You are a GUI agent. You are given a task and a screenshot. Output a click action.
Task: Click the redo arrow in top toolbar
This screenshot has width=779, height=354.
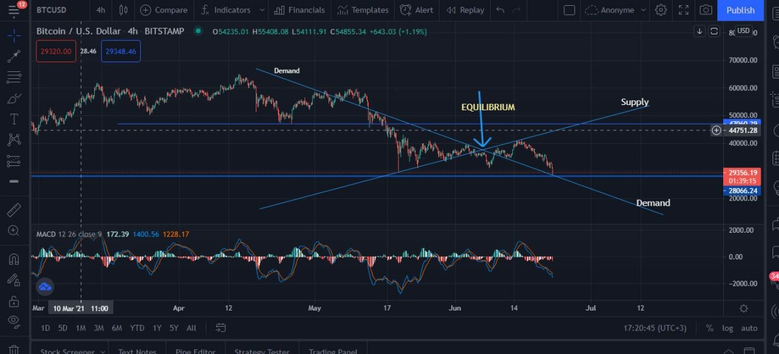coord(517,10)
